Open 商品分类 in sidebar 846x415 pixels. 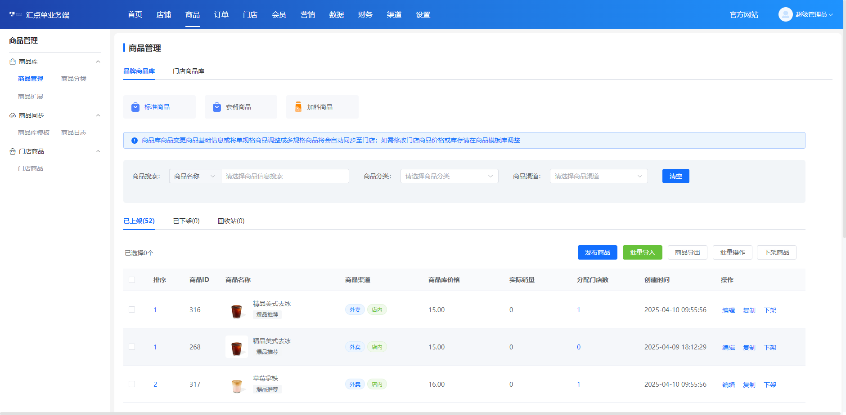pyautogui.click(x=74, y=79)
